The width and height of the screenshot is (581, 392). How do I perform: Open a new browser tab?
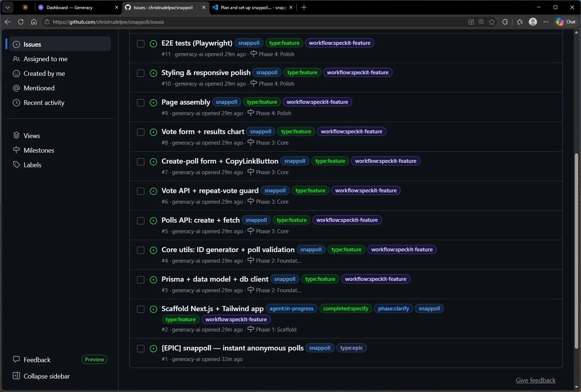pos(304,7)
